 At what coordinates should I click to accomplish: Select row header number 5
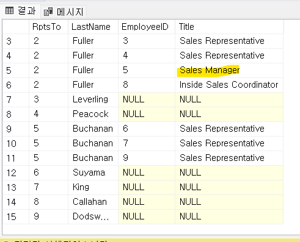(x=16, y=71)
